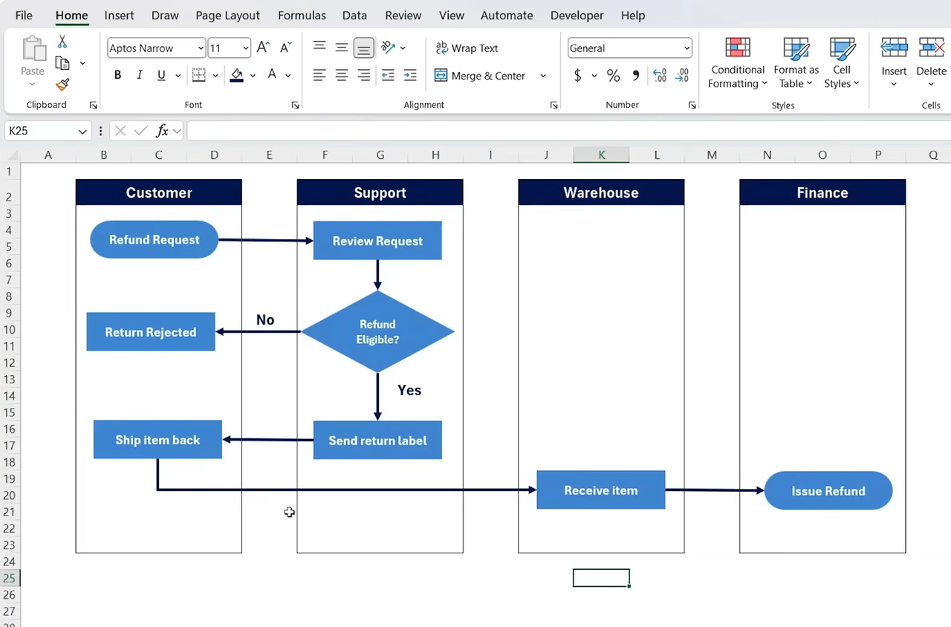Increase font size with larger A
This screenshot has width=951, height=627.
pyautogui.click(x=263, y=48)
